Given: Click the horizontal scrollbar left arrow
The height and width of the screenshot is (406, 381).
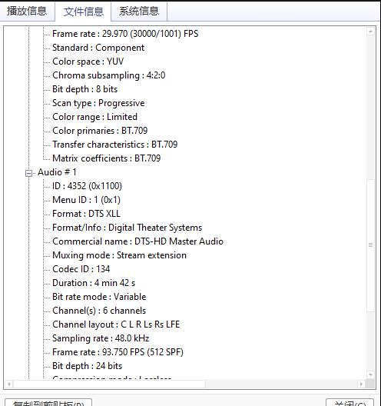Looking at the screenshot, I should (x=9, y=384).
